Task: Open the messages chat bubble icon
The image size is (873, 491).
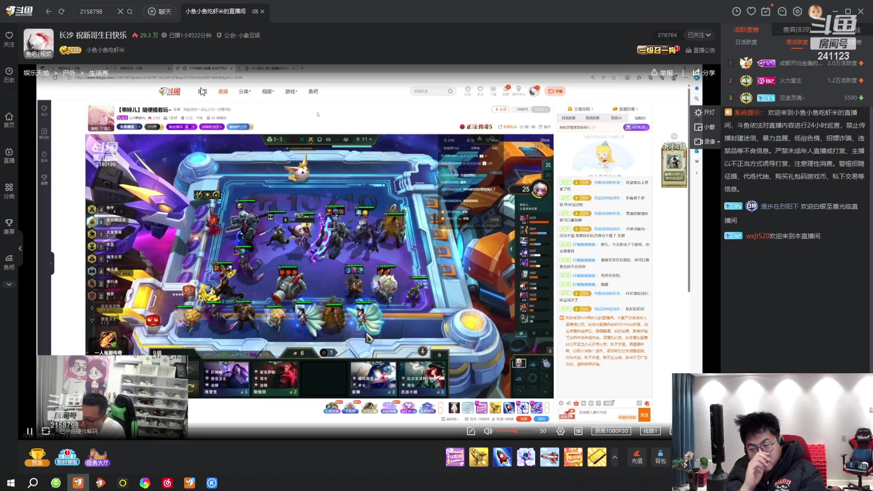Action: 782,11
